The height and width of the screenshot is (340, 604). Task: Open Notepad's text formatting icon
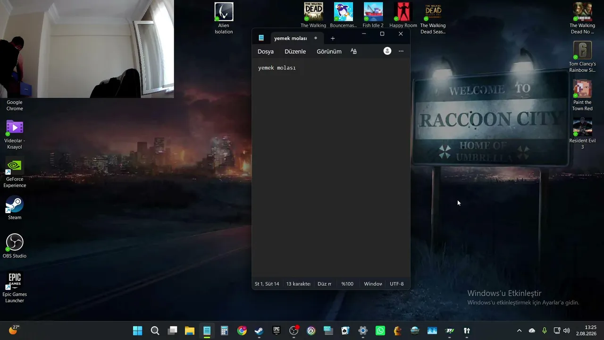353,51
